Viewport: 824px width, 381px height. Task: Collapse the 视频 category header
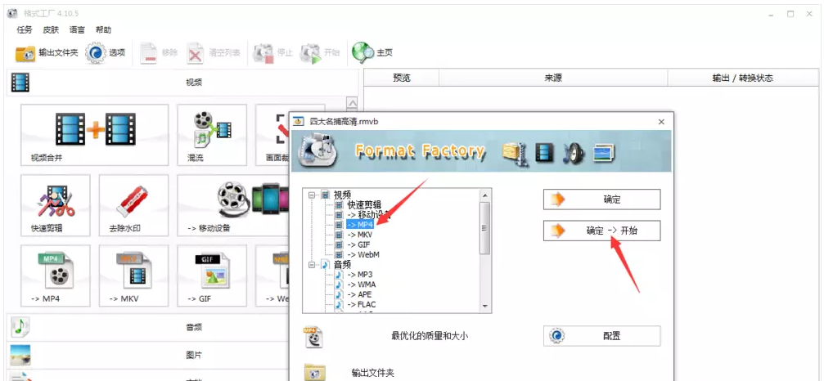click(182, 83)
